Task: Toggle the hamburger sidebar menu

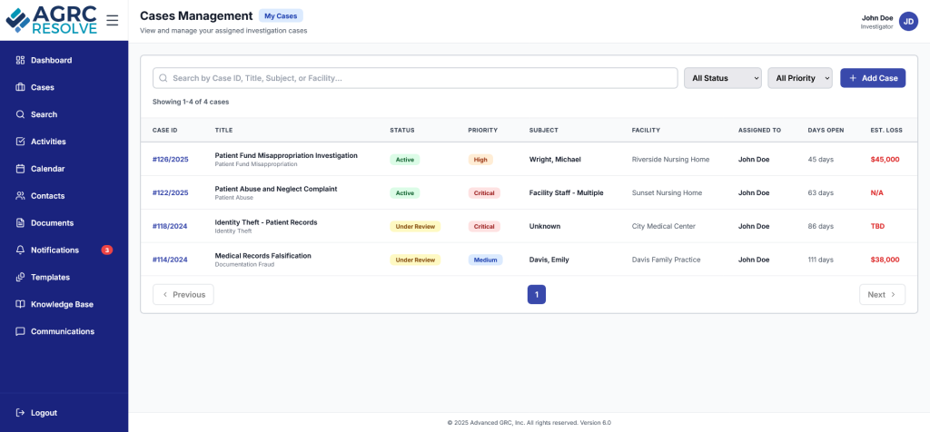Action: (112, 20)
